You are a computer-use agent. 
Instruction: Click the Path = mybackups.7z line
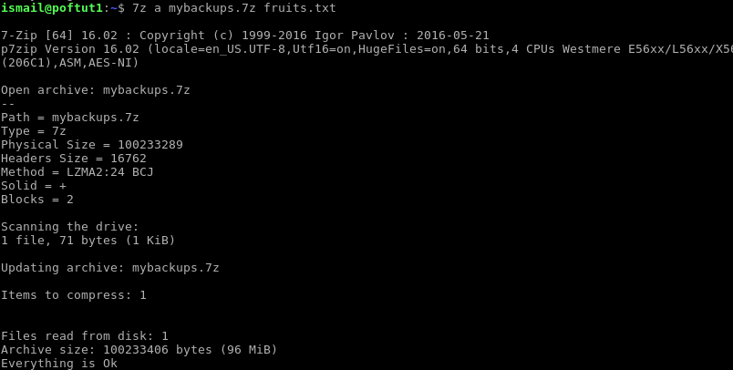pos(69,118)
